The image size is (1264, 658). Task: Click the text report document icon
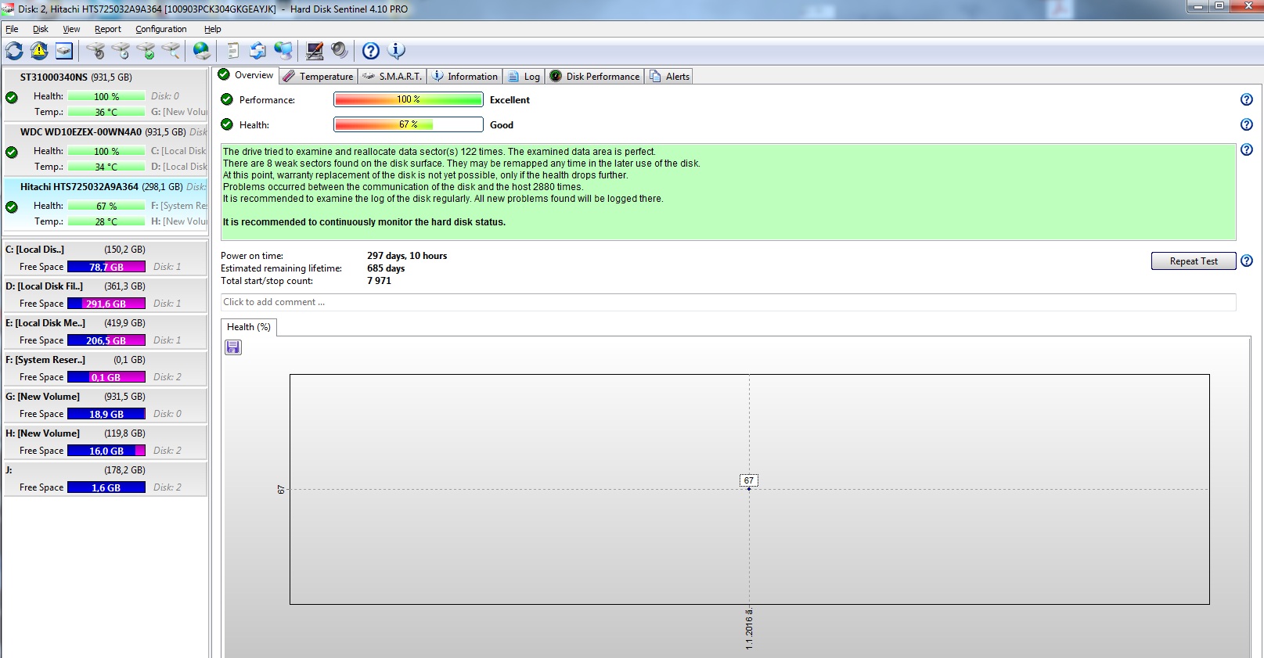click(232, 51)
